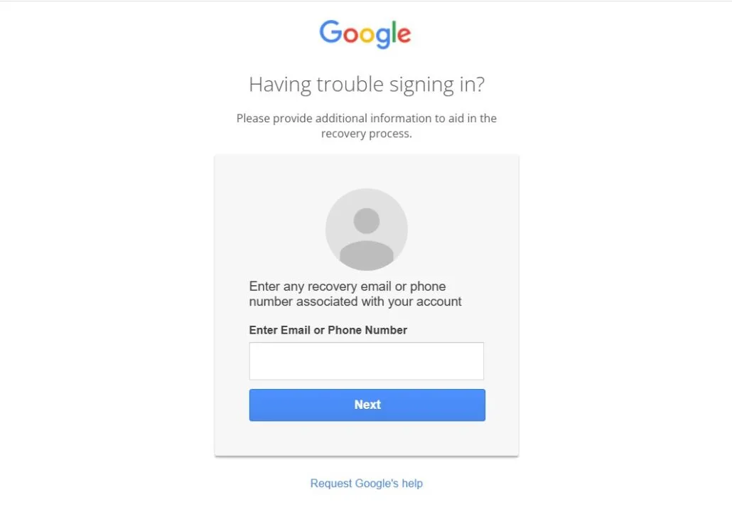Focus the Email or Phone Number field

pyautogui.click(x=367, y=361)
